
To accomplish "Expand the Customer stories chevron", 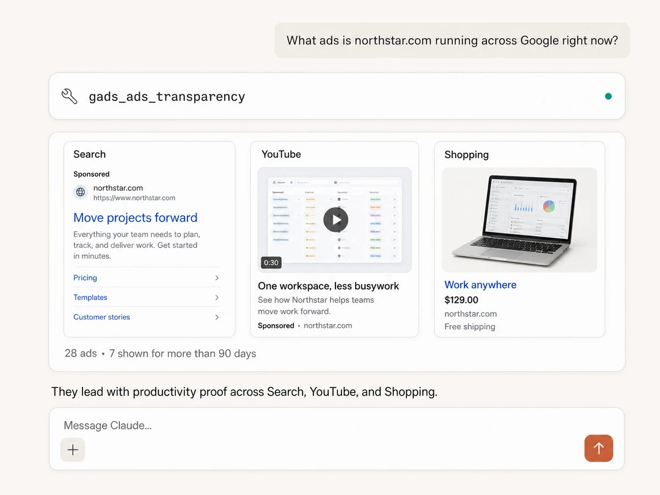I will click(217, 317).
